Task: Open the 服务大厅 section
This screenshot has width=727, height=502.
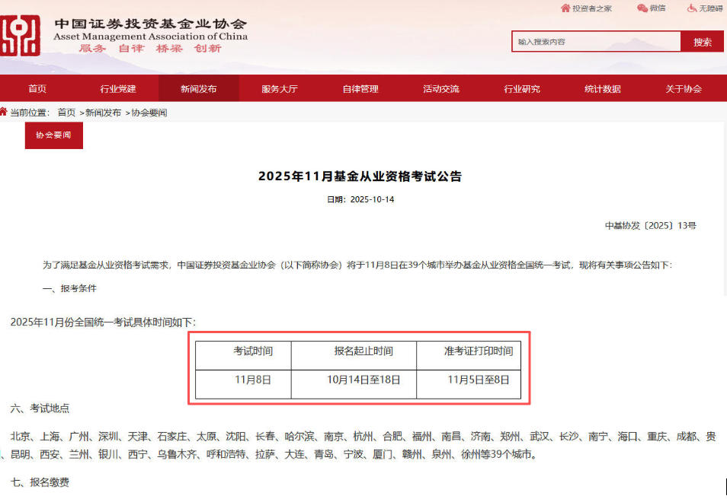Action: pos(279,87)
